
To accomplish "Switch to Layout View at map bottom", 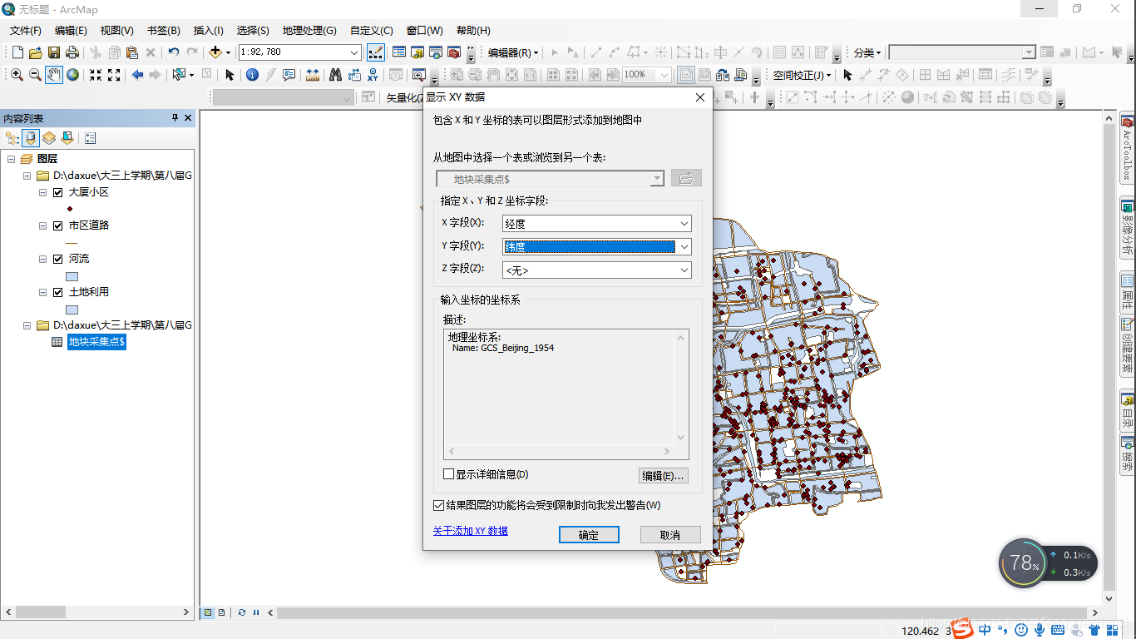I will click(x=222, y=612).
